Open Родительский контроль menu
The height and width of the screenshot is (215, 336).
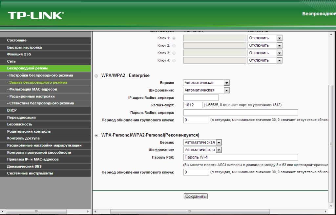click(x=29, y=131)
